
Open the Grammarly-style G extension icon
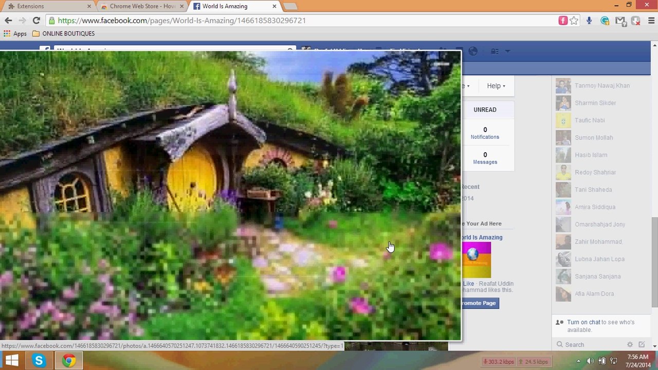605,21
